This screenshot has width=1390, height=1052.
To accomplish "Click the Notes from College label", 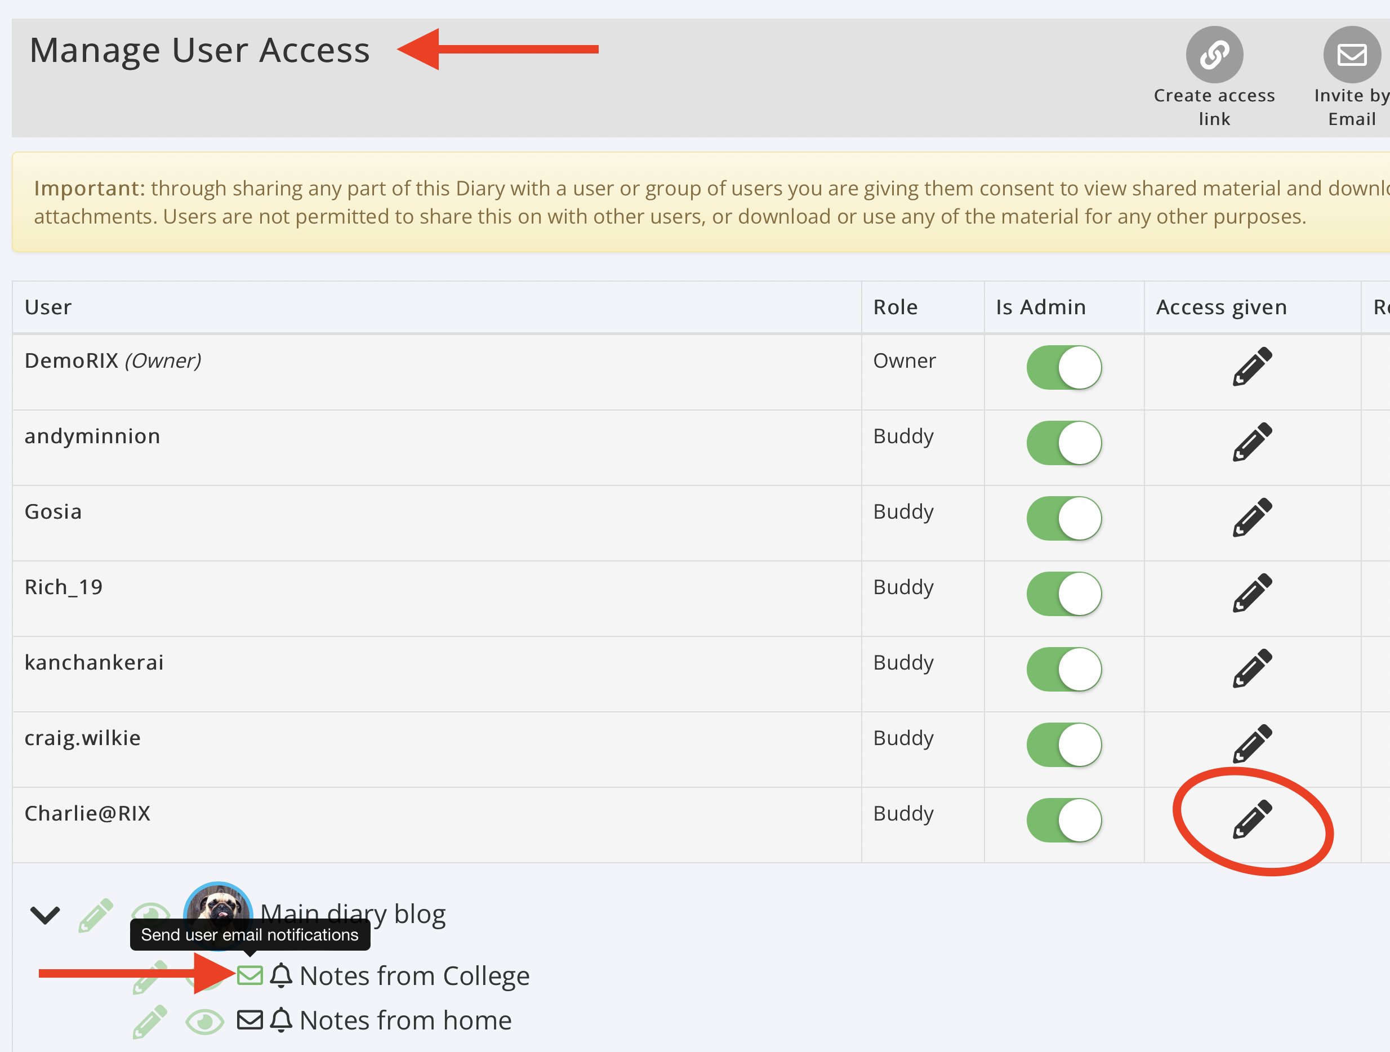I will (414, 975).
